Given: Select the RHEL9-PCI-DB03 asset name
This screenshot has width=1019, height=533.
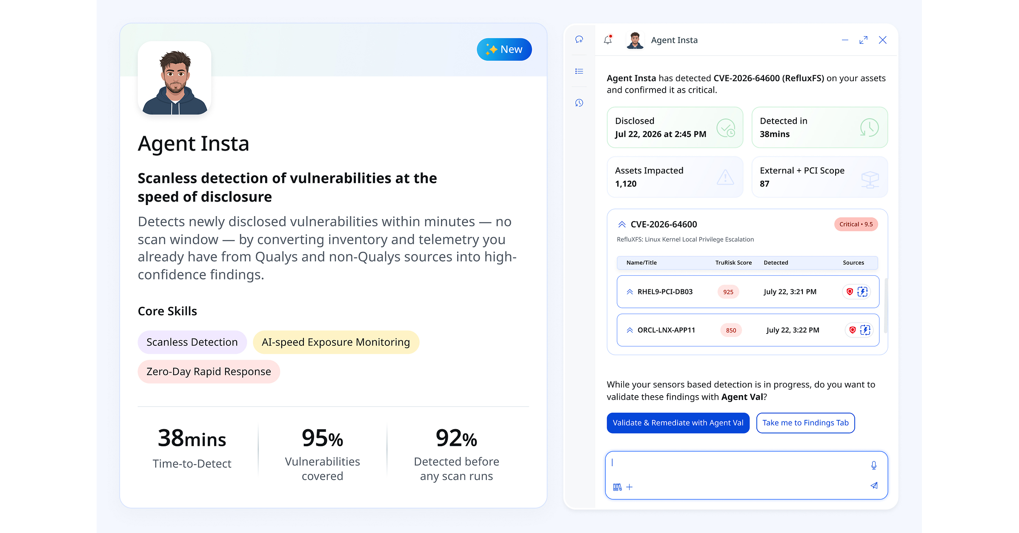Looking at the screenshot, I should point(665,292).
